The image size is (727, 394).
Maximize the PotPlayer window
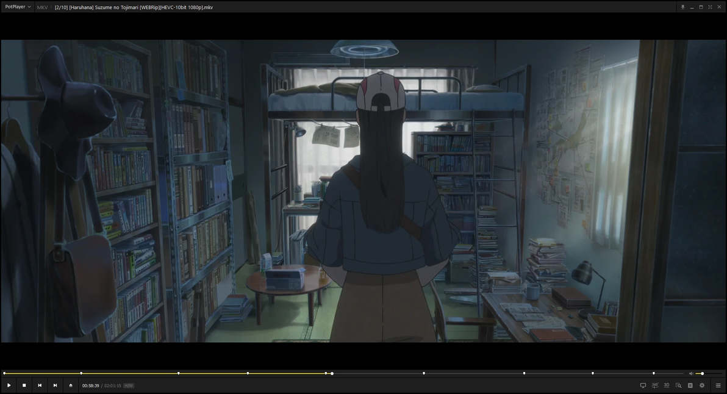[701, 7]
